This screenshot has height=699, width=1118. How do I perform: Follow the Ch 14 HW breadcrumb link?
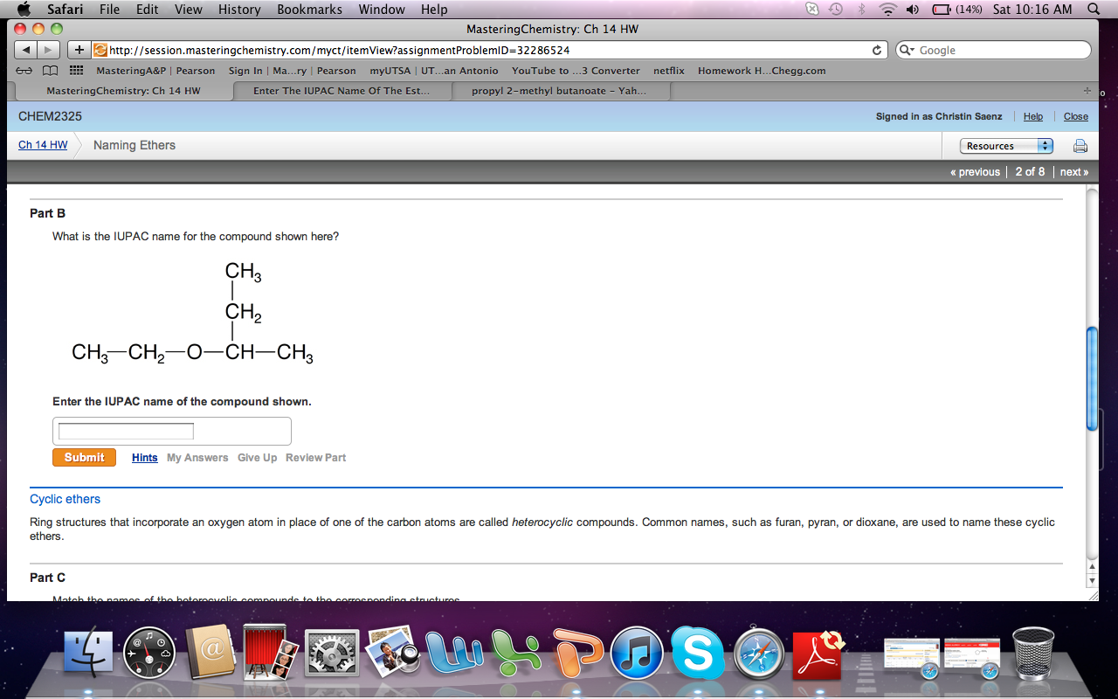tap(43, 145)
